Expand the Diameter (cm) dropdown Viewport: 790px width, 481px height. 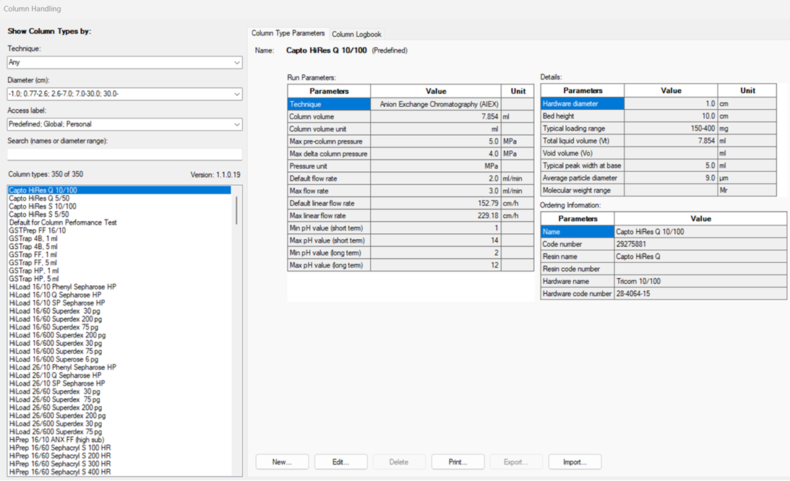(124, 94)
